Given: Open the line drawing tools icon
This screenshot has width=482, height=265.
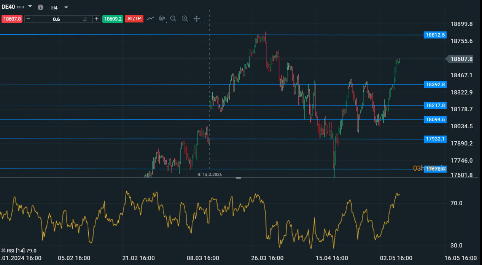Looking at the screenshot, I should 151,18.
